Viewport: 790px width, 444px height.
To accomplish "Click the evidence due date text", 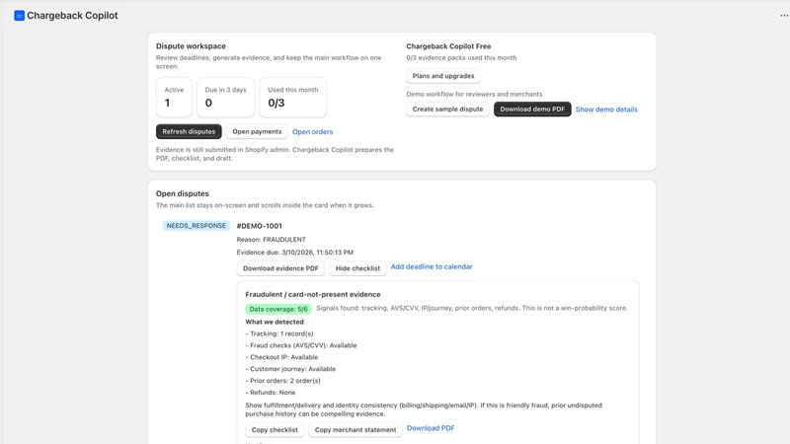I will [x=294, y=253].
